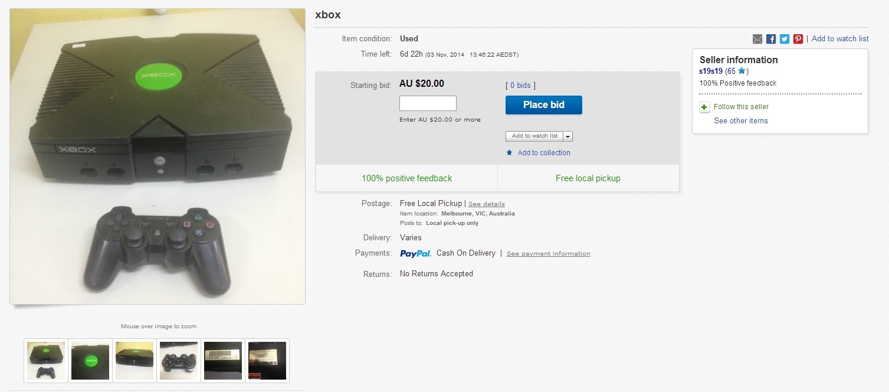Click Add to watch list grey button
Image resolution: width=889 pixels, height=392 pixels.
tap(534, 136)
